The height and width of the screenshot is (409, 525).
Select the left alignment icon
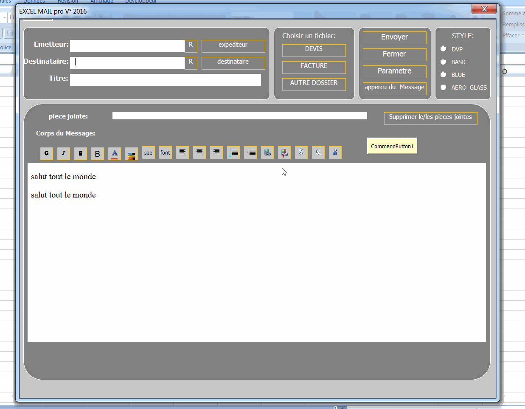182,153
